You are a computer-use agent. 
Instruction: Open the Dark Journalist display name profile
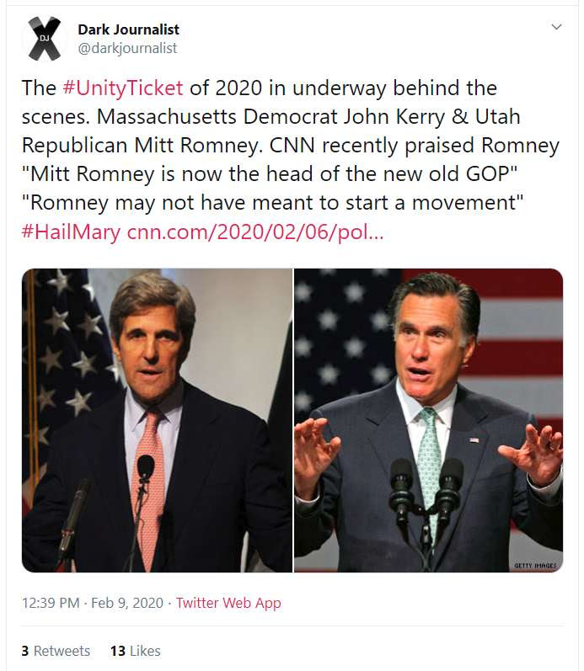click(x=129, y=29)
